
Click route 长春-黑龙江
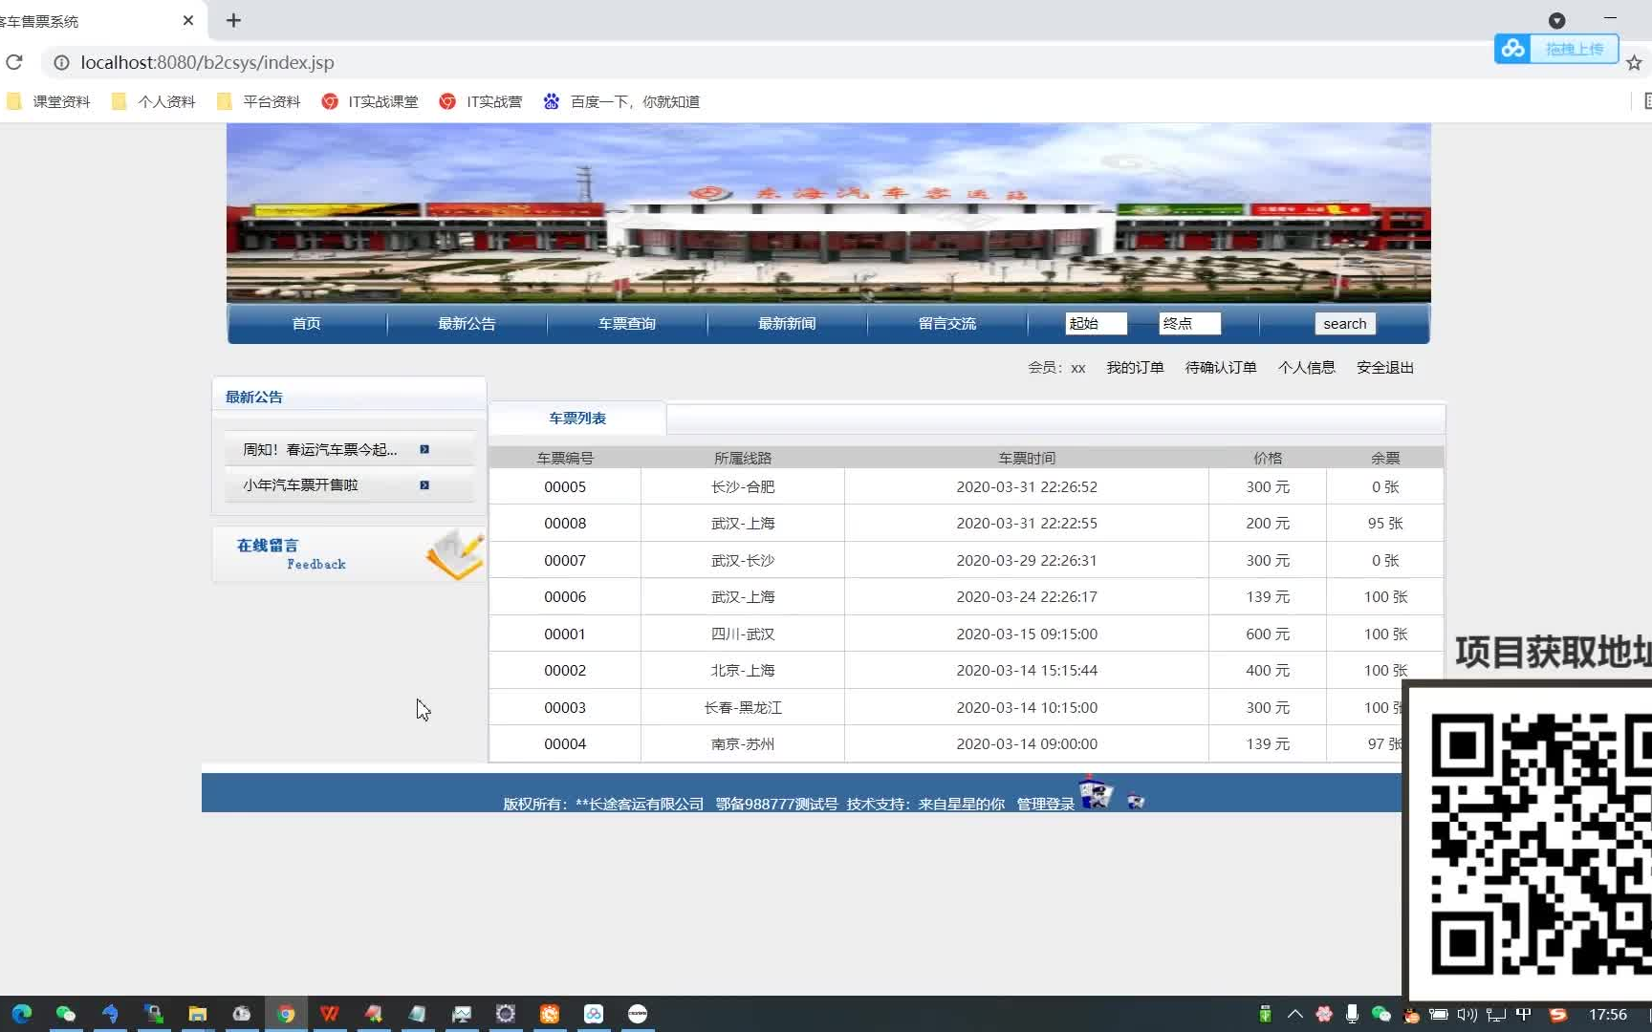pos(743,708)
